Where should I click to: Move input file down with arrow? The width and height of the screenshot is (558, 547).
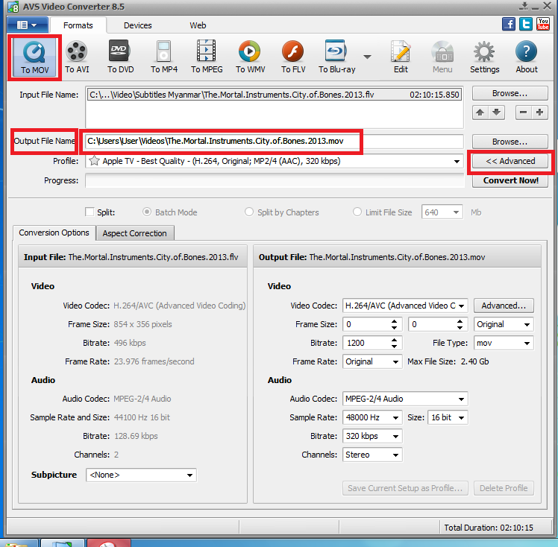496,113
